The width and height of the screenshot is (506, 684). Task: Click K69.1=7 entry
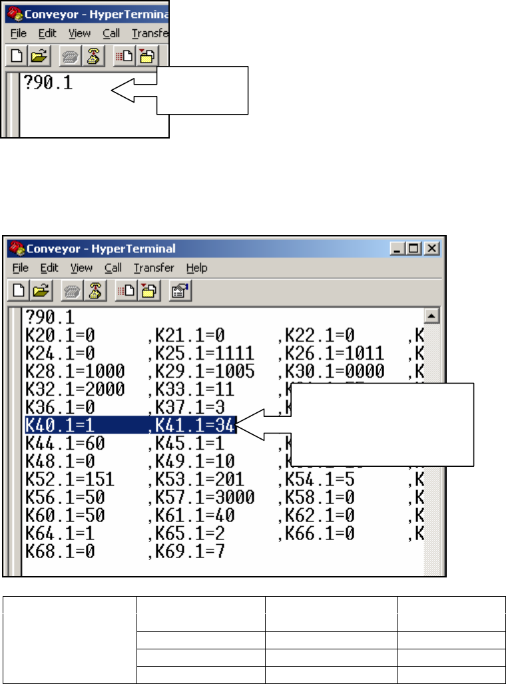click(x=190, y=552)
